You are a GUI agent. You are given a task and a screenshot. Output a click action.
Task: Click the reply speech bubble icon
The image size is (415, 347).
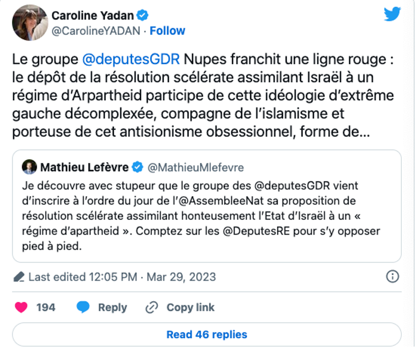(83, 307)
